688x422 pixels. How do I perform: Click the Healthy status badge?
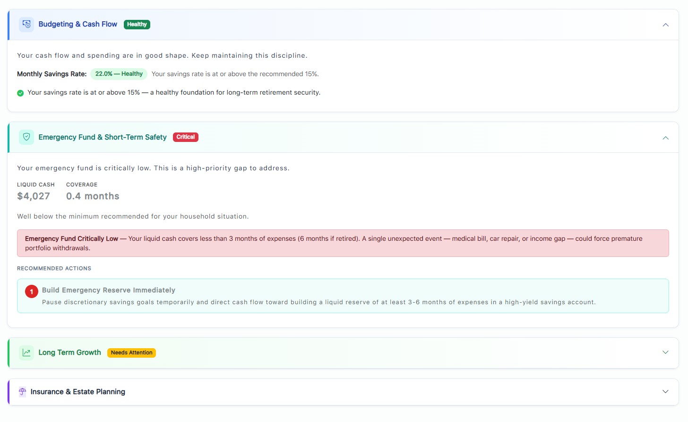(x=137, y=25)
